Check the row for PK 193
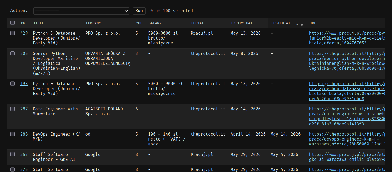This screenshot has width=392, height=172. coord(13,84)
